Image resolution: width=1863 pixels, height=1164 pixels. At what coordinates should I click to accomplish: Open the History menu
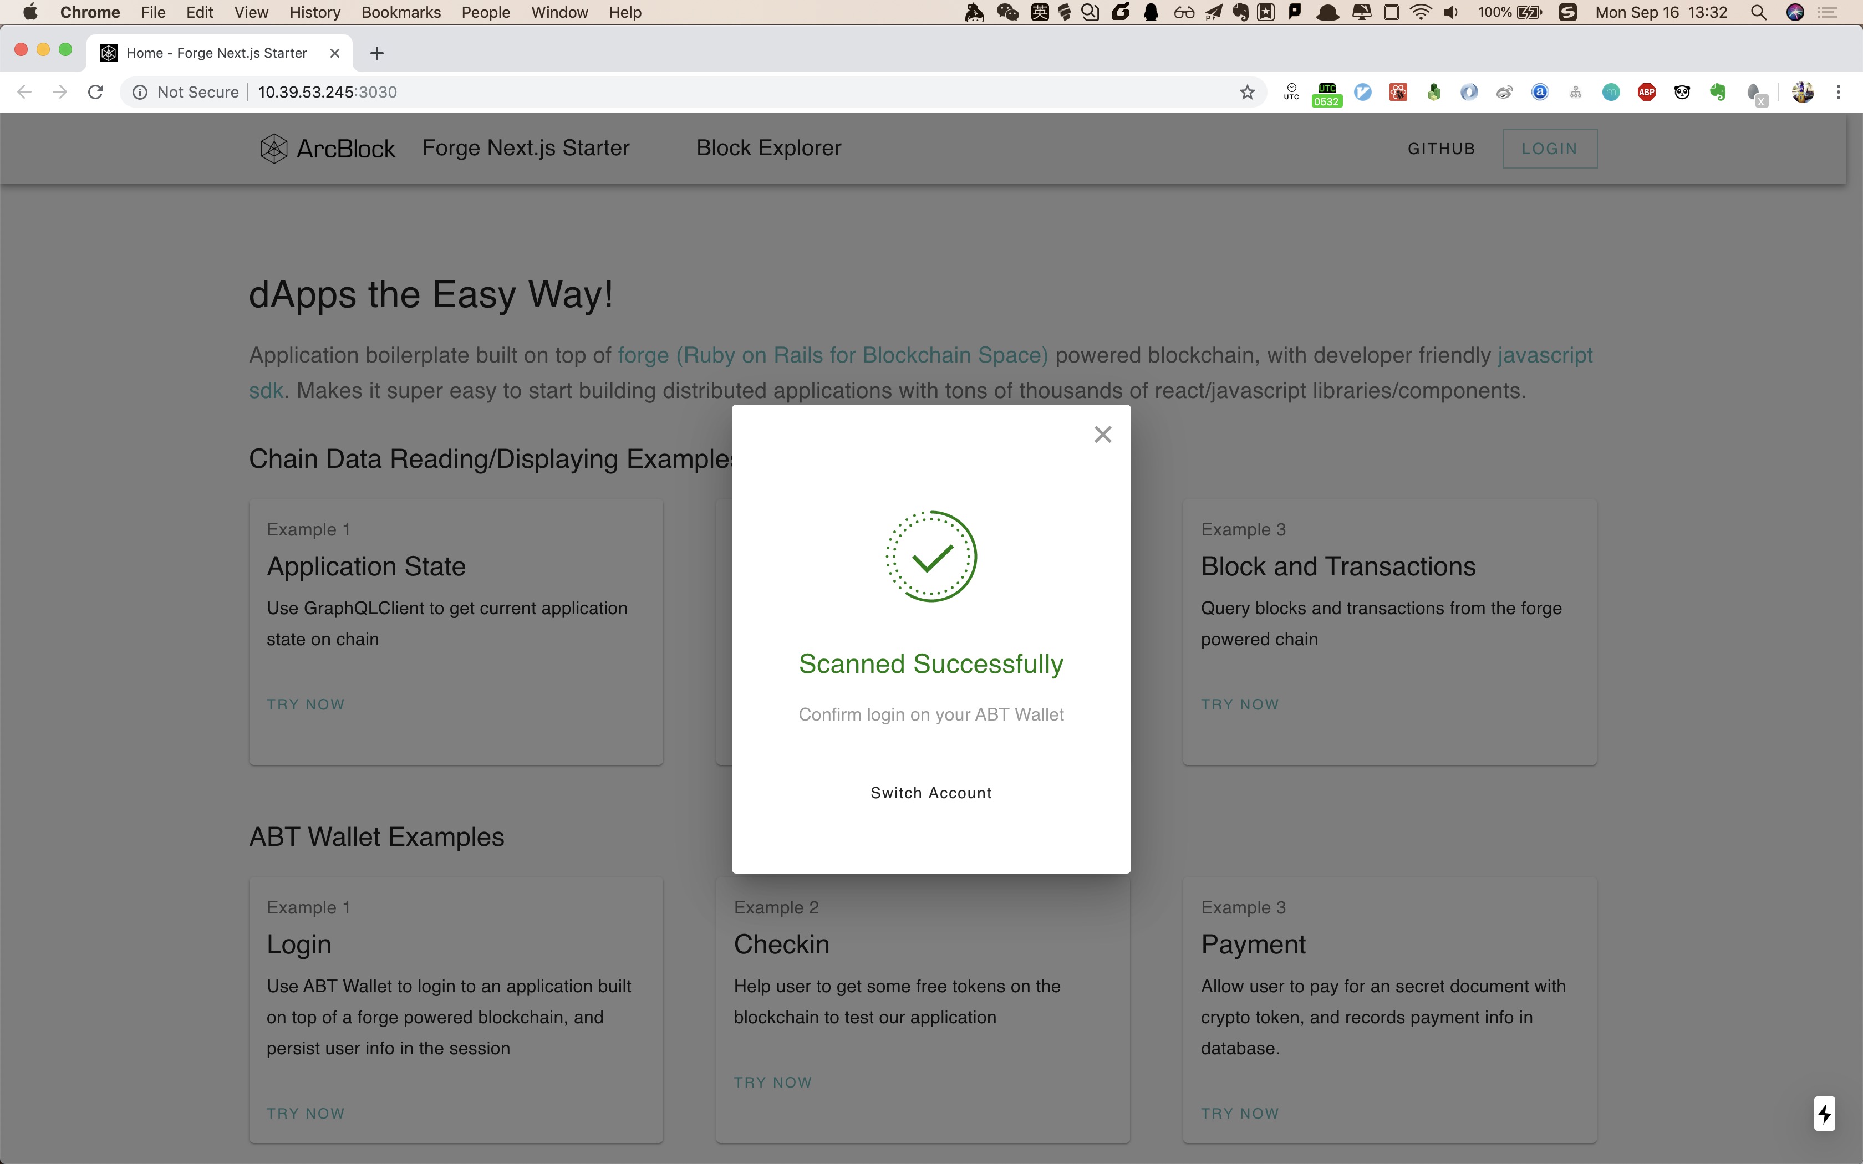315,12
